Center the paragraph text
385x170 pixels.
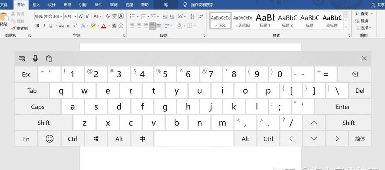[139, 26]
